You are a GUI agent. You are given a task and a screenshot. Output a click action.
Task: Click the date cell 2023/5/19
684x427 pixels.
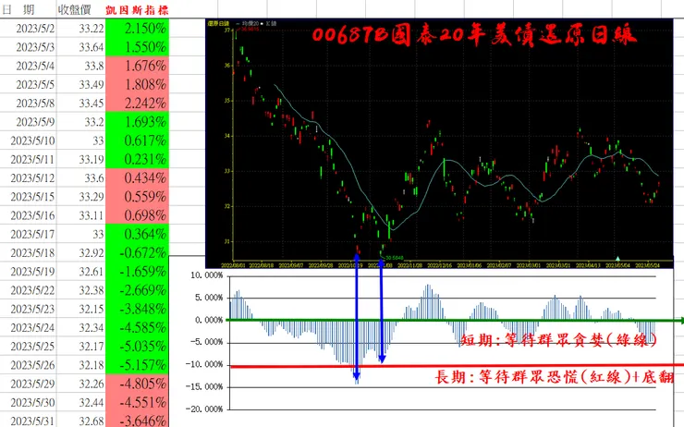click(28, 272)
